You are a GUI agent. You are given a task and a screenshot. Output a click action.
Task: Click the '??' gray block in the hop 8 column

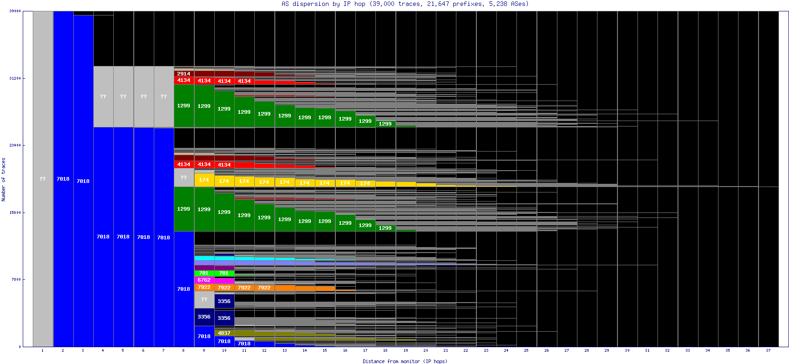pos(184,177)
